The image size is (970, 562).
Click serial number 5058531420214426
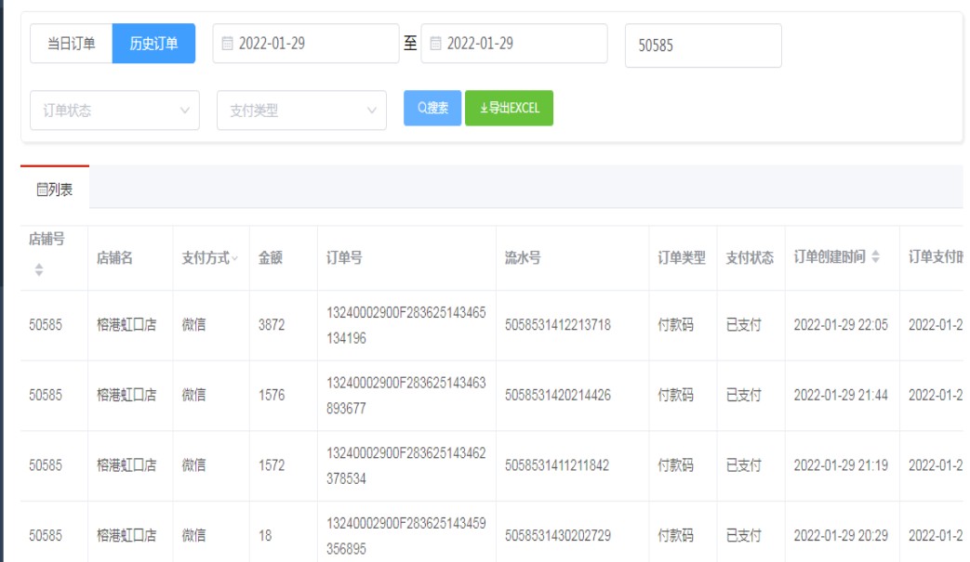coord(557,395)
